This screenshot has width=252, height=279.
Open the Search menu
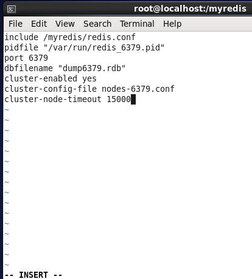[x=97, y=24]
